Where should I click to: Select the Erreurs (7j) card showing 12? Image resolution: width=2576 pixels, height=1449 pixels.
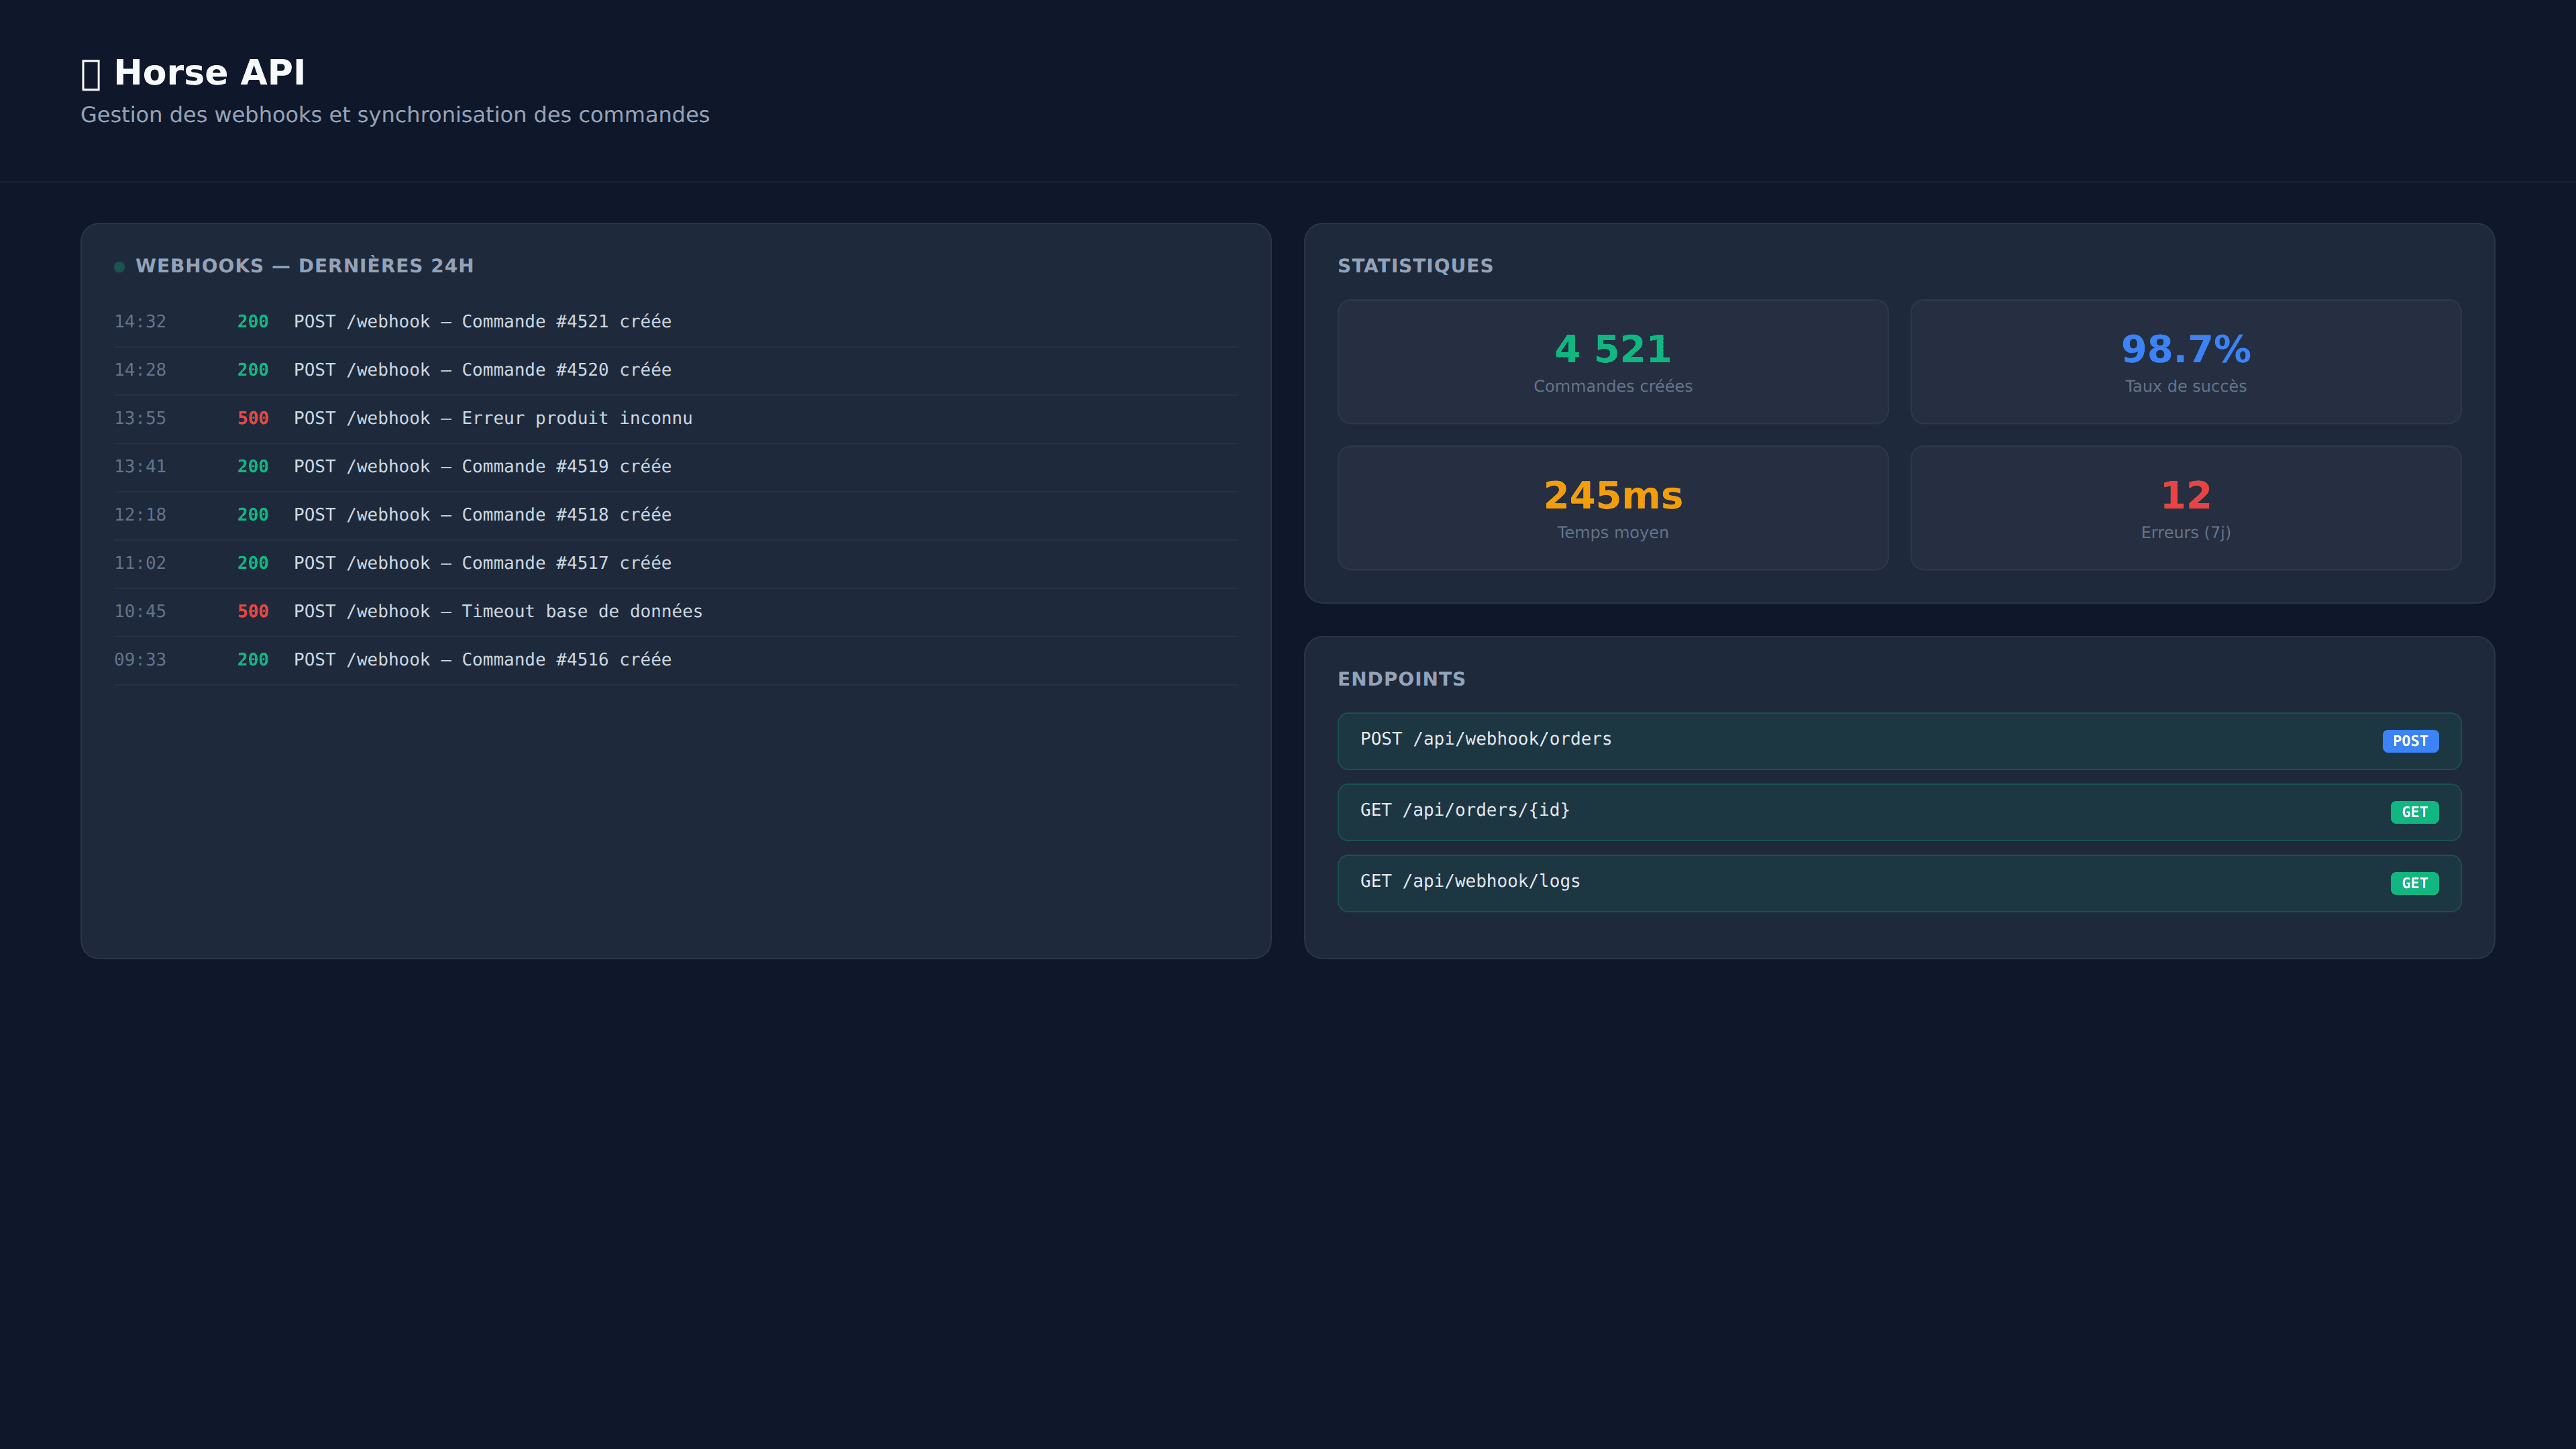point(2185,507)
